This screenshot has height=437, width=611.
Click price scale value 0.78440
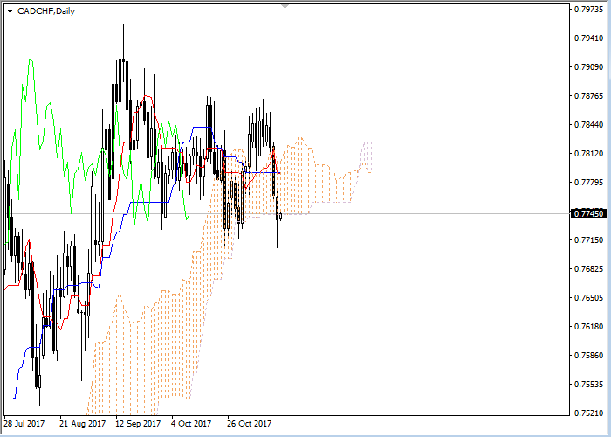pyautogui.click(x=588, y=125)
